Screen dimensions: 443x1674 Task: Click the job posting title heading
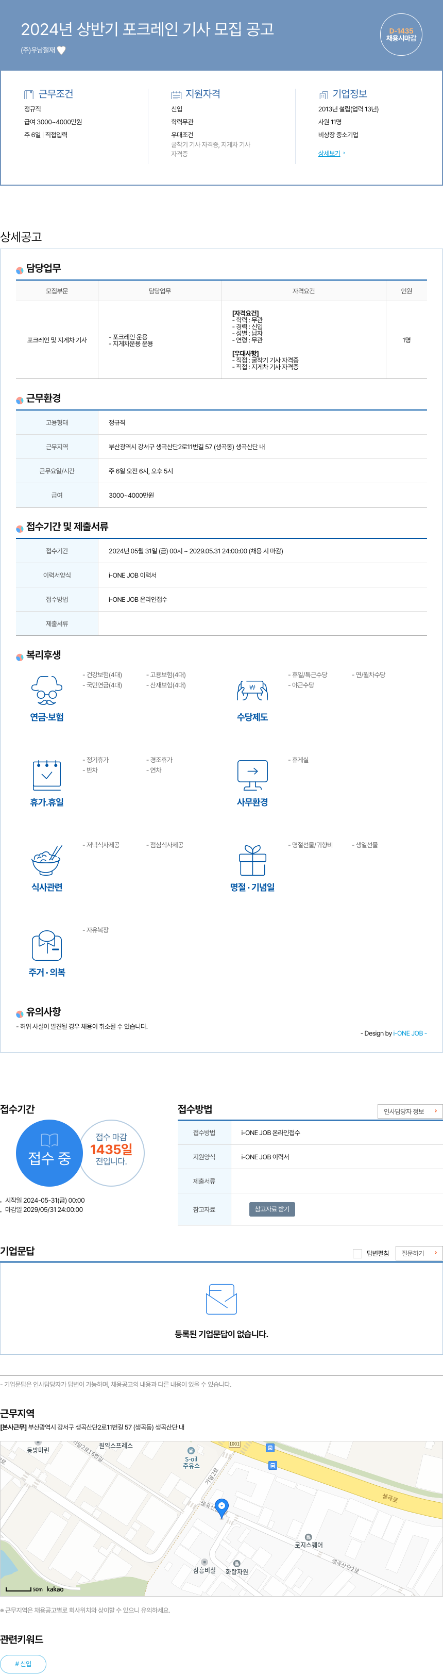(147, 28)
